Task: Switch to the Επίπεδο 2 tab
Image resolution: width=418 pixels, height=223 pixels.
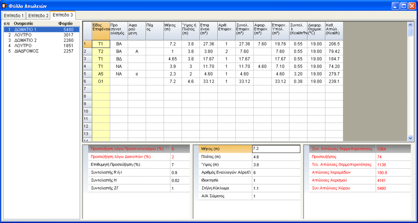Action: click(x=38, y=15)
